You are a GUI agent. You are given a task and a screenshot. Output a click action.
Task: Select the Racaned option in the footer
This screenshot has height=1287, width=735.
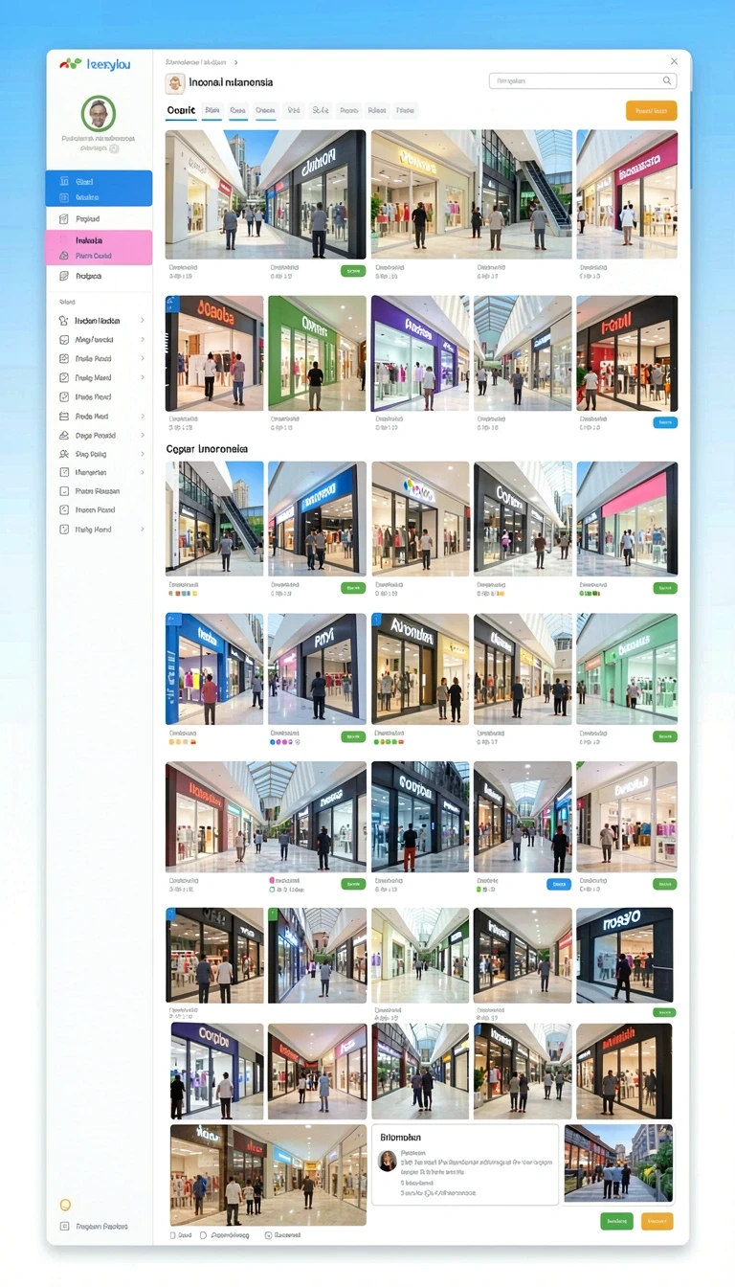268,1235
